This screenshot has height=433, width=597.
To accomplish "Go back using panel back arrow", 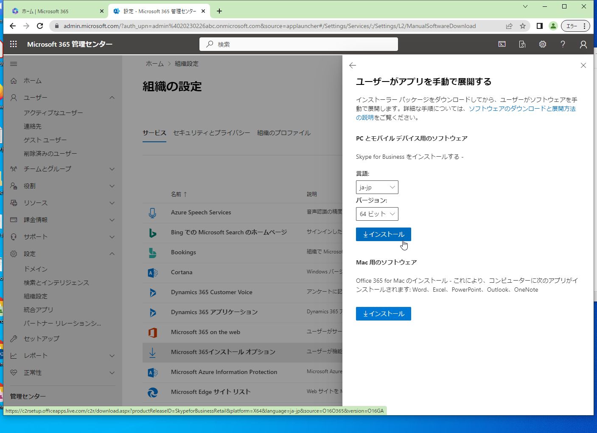I will coord(353,65).
